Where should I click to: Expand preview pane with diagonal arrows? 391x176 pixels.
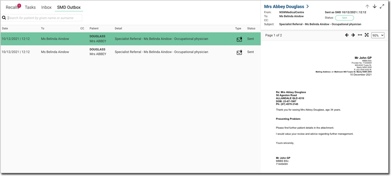click(x=382, y=6)
